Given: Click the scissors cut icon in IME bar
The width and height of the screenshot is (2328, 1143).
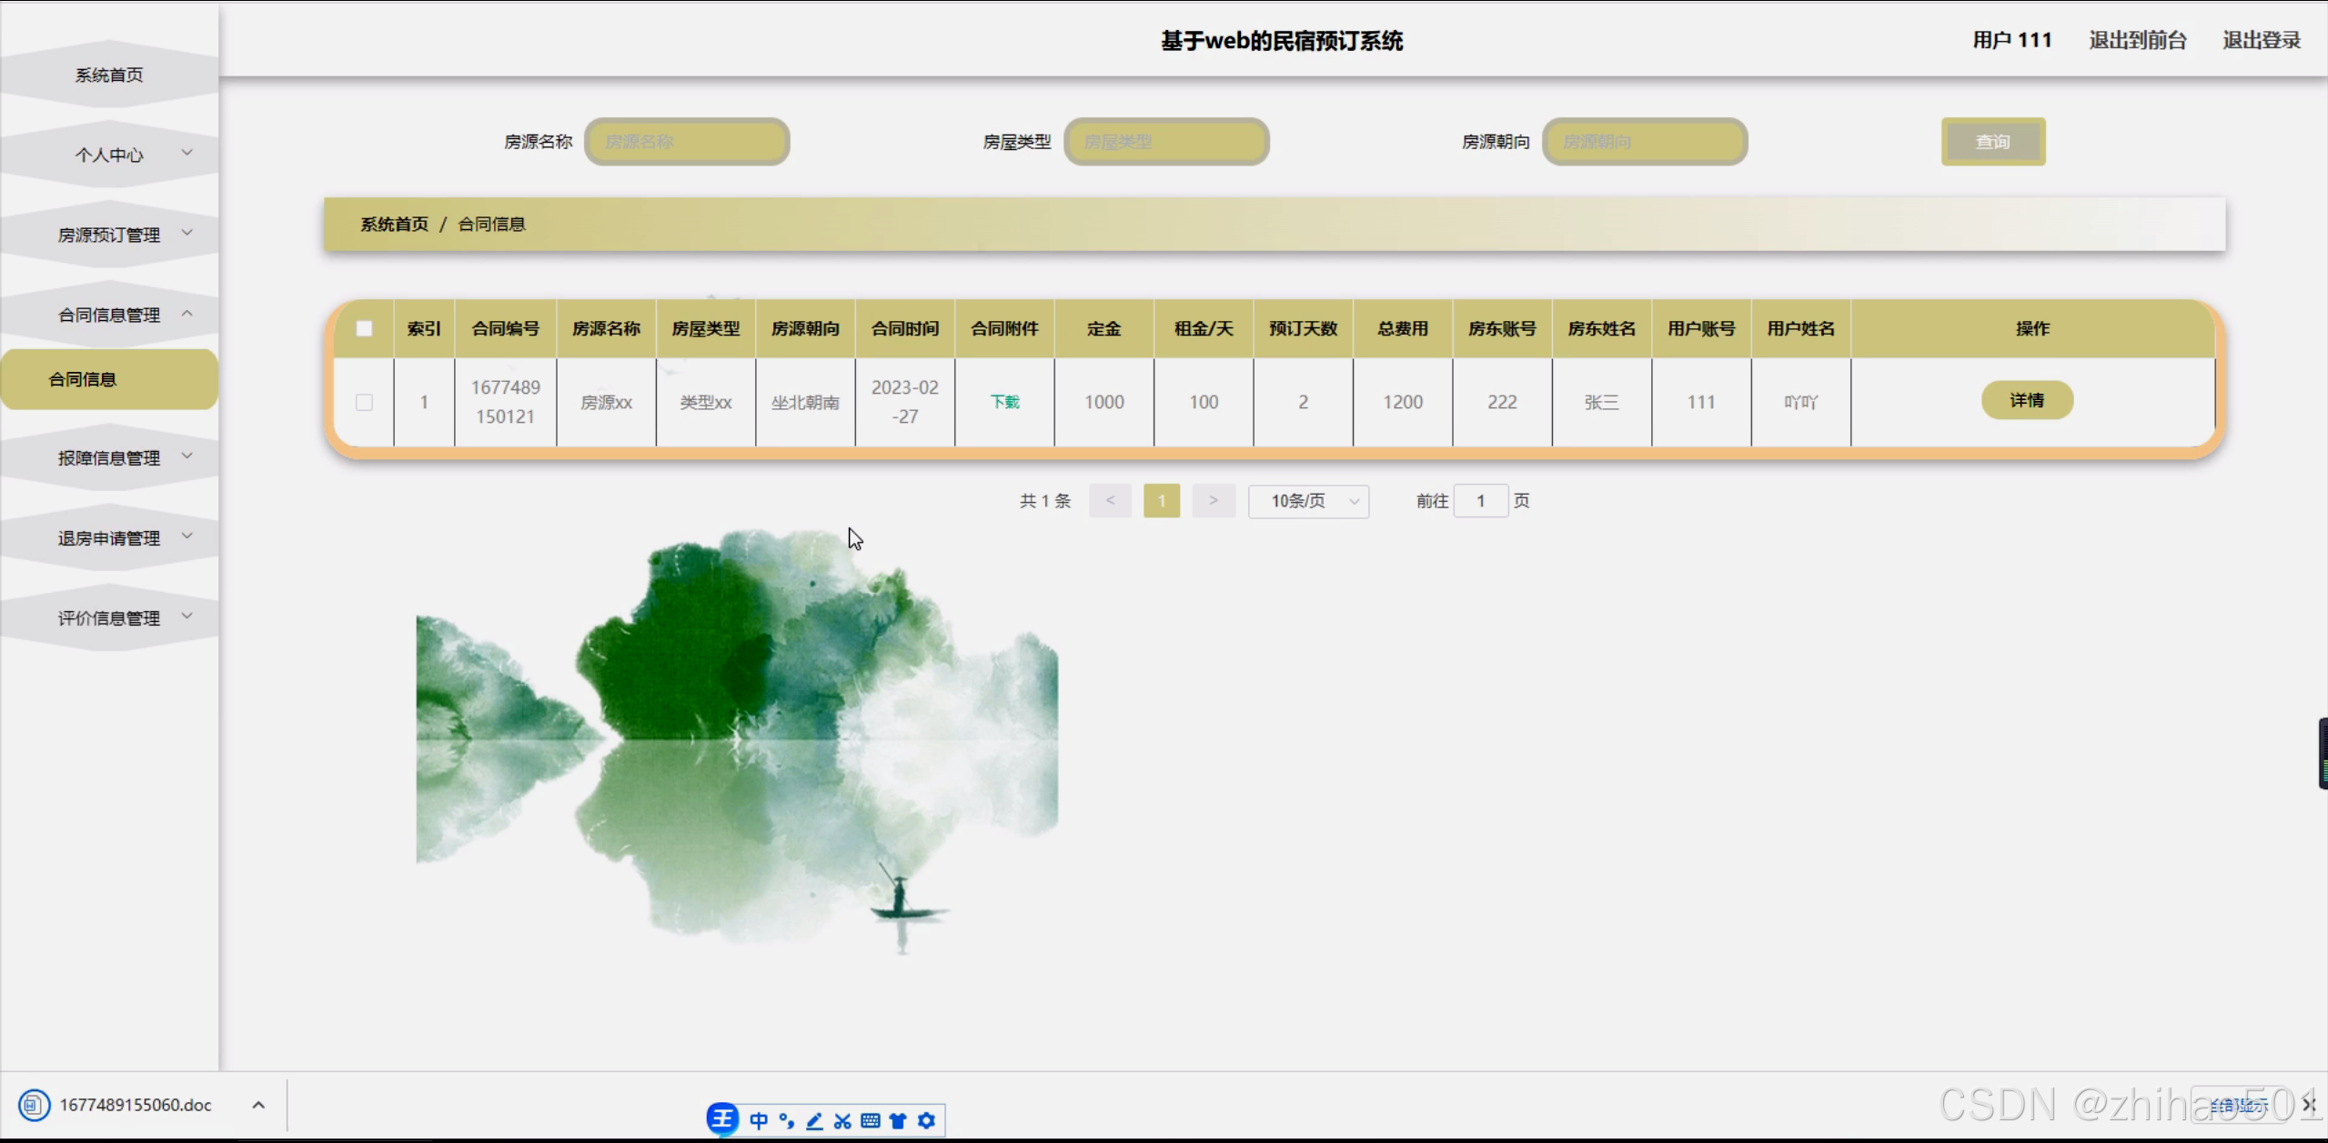Looking at the screenshot, I should (842, 1120).
